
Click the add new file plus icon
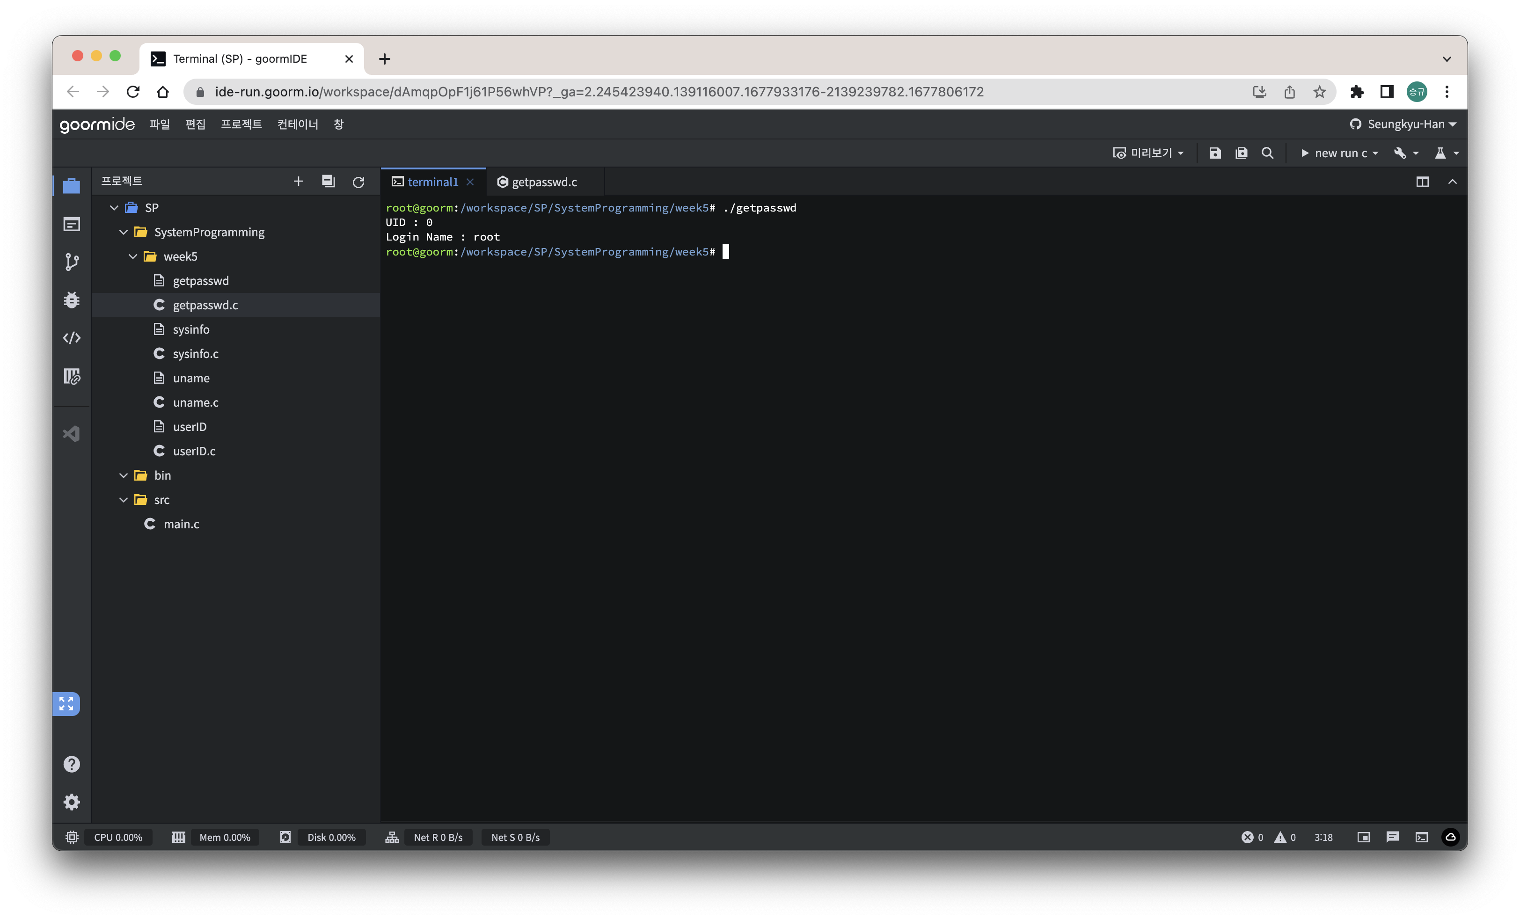(x=299, y=182)
